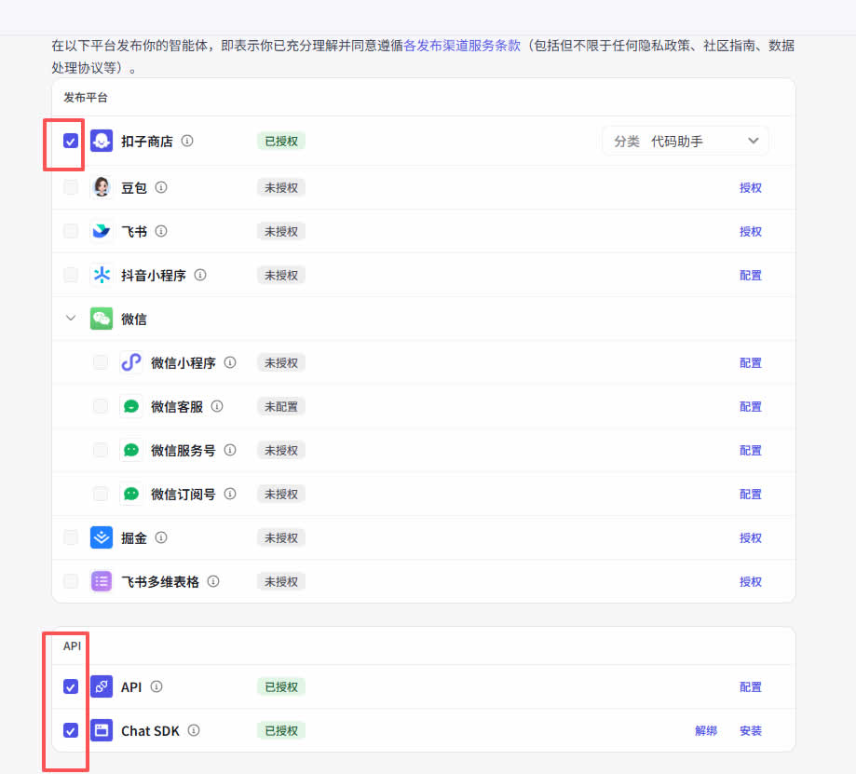The width and height of the screenshot is (856, 774).
Task: Click info icon beside 微信客服
Action: coord(217,406)
